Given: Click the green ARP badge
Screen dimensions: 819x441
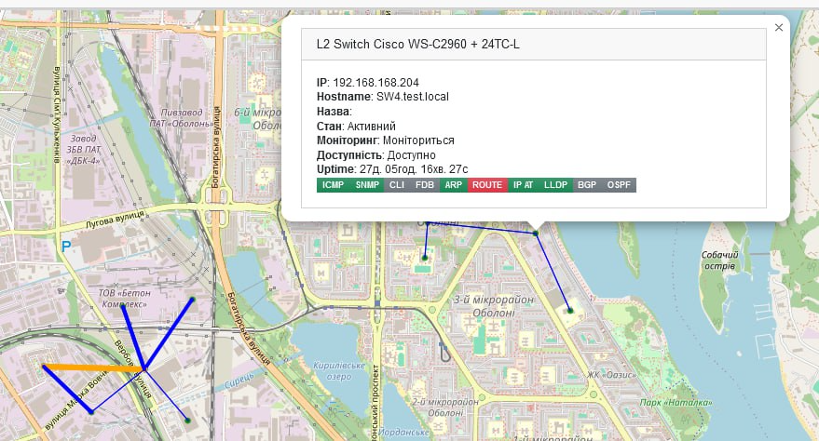Looking at the screenshot, I should pos(454,185).
